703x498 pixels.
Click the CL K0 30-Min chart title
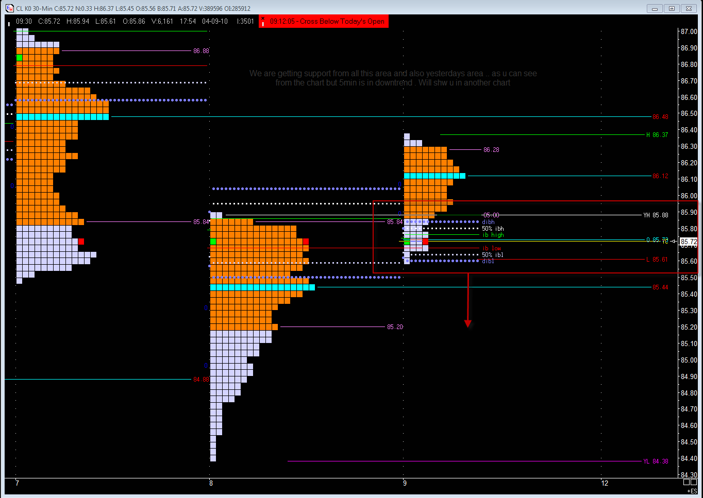pyautogui.click(x=35, y=8)
